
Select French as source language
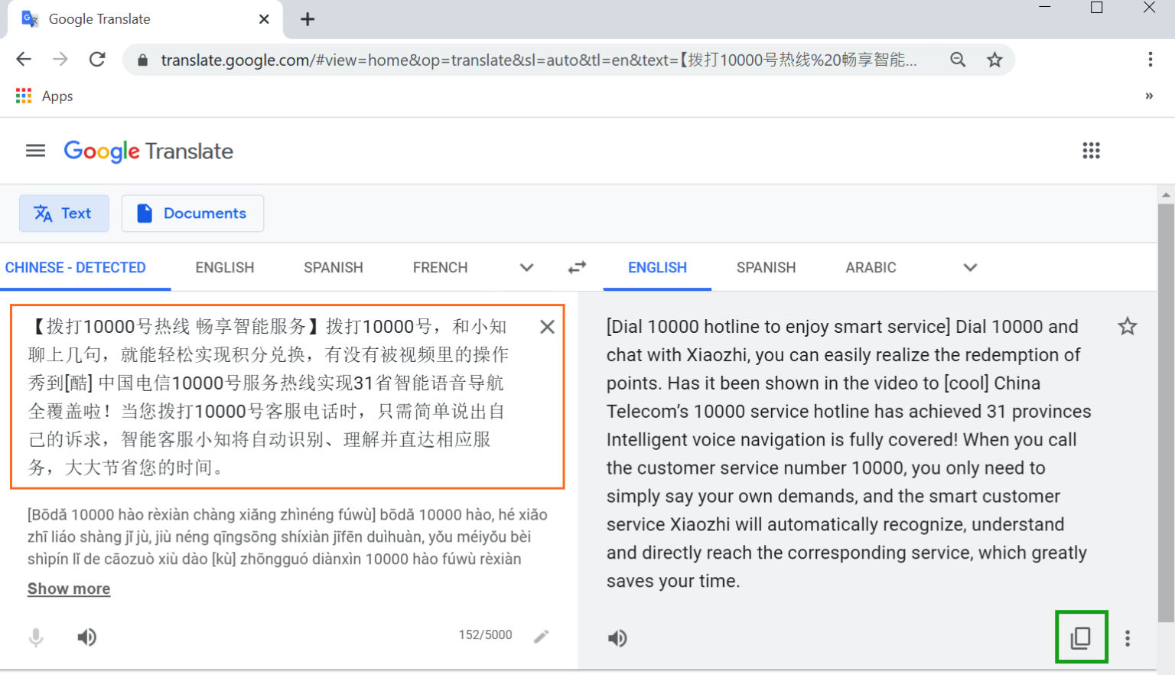click(440, 267)
